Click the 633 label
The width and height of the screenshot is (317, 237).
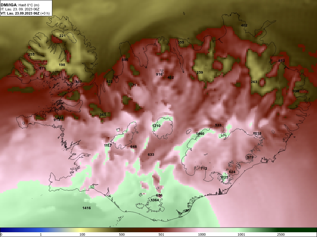pos(151,155)
